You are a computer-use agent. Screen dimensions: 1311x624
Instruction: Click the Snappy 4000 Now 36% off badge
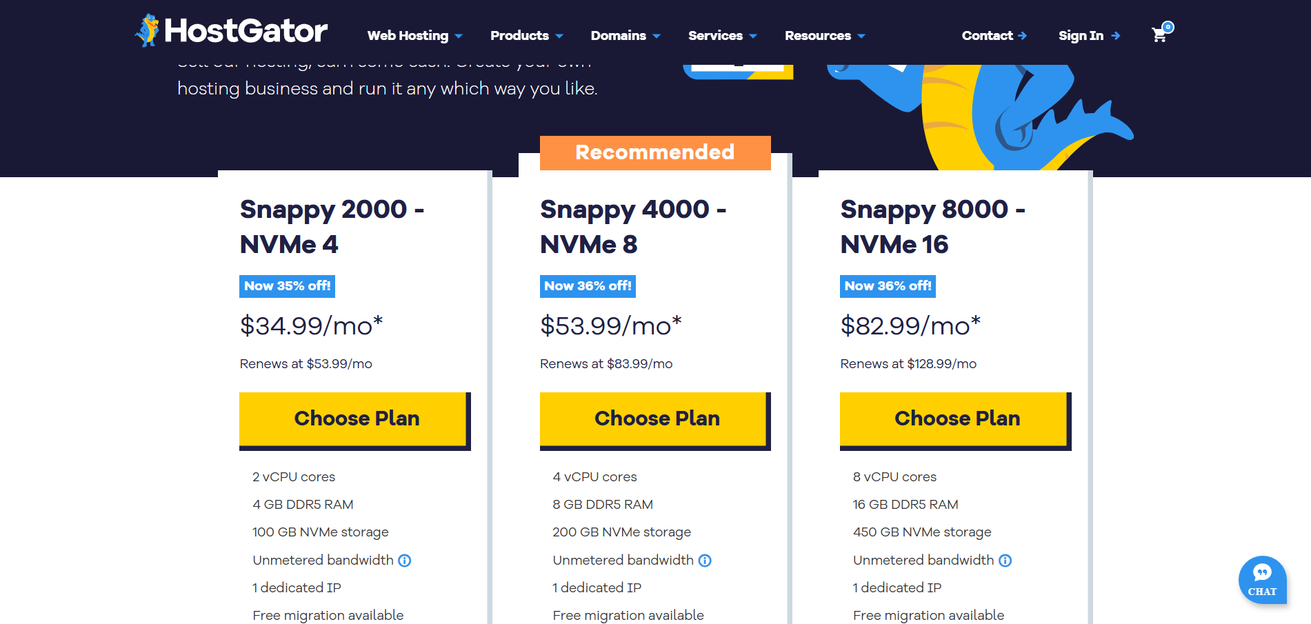click(588, 286)
